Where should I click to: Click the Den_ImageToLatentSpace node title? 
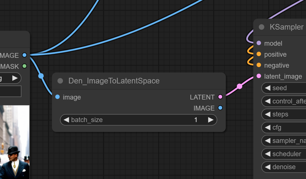(x=114, y=81)
